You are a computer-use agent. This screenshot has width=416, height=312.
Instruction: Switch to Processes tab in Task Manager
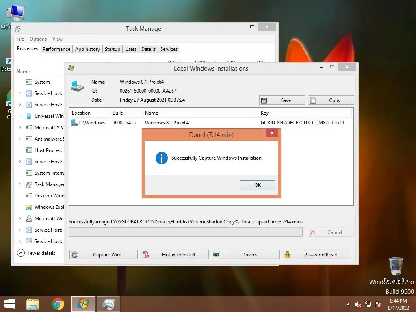[27, 49]
